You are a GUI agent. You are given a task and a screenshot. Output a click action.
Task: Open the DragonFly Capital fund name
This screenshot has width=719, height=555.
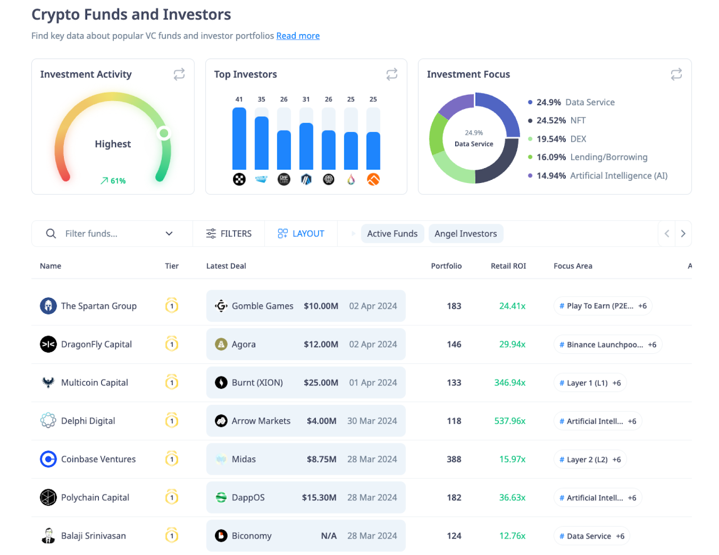point(97,344)
